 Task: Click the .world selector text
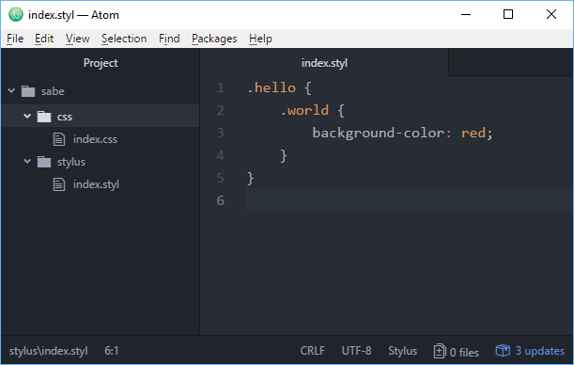304,110
